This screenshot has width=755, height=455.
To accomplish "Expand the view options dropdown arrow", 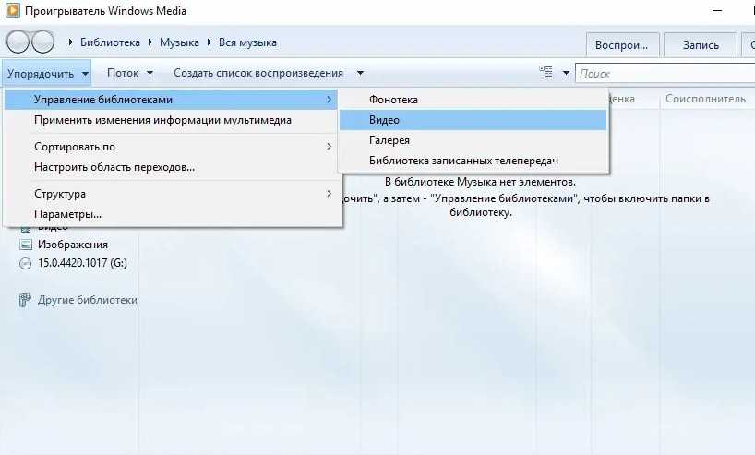I will tap(566, 73).
